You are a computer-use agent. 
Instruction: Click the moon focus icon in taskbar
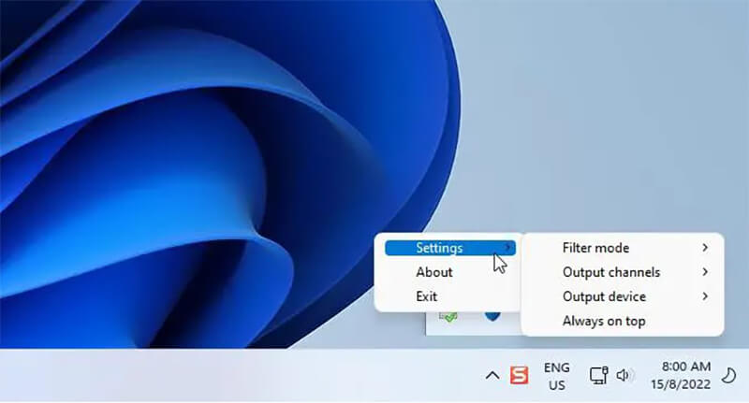pyautogui.click(x=729, y=375)
